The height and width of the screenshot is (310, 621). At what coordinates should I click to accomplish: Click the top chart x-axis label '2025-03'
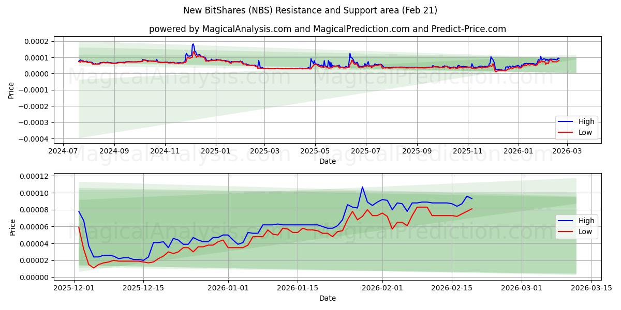point(264,151)
